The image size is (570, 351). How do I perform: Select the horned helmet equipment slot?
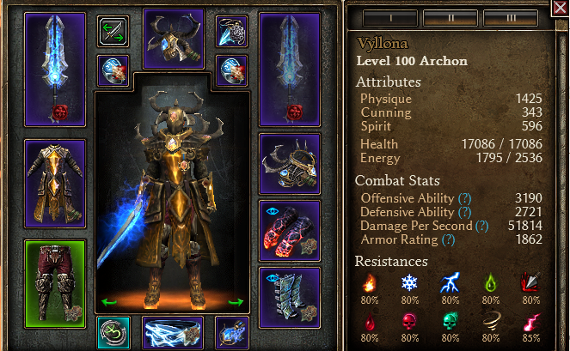pyautogui.click(x=174, y=39)
